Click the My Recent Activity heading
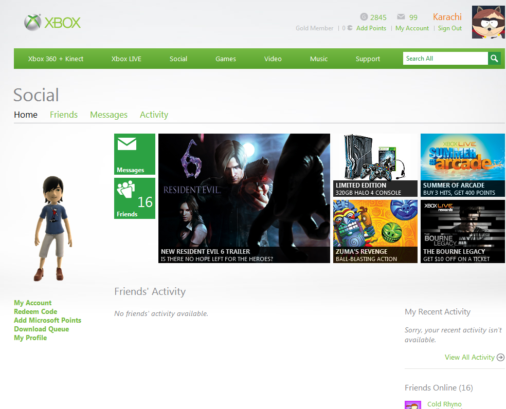This screenshot has height=409, width=506. point(438,312)
